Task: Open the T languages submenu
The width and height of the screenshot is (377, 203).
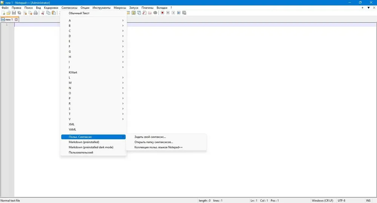Action: 93,114
